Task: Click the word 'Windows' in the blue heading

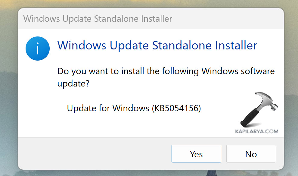Action: coord(82,46)
